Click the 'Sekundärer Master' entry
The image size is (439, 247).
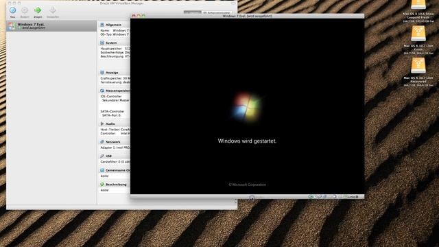(116, 100)
